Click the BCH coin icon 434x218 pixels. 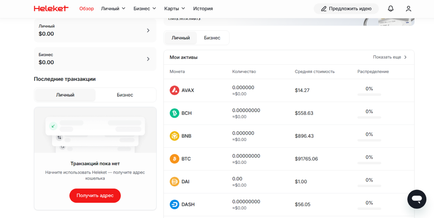(174, 113)
